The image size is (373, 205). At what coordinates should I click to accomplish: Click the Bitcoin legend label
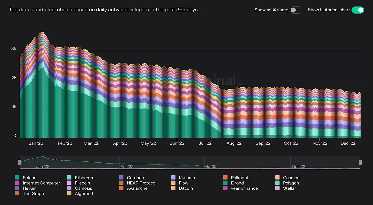click(186, 188)
